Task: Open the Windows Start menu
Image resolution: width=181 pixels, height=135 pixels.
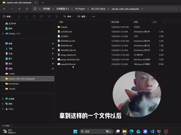Action: [75, 132]
